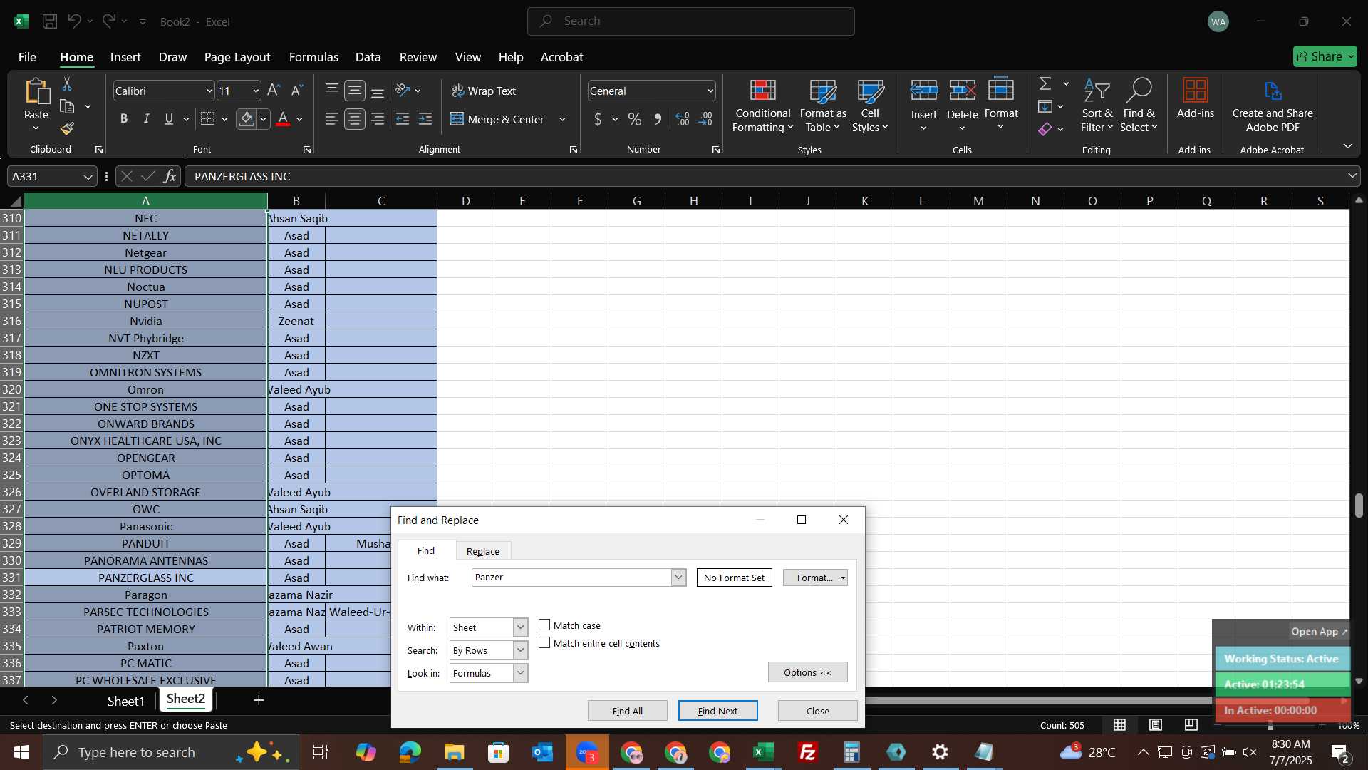Switch to Sheet1 tab
1368x770 pixels.
125,702
